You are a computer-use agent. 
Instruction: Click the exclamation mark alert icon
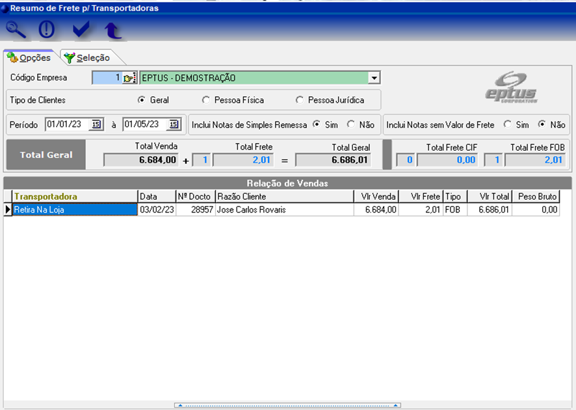click(x=47, y=29)
